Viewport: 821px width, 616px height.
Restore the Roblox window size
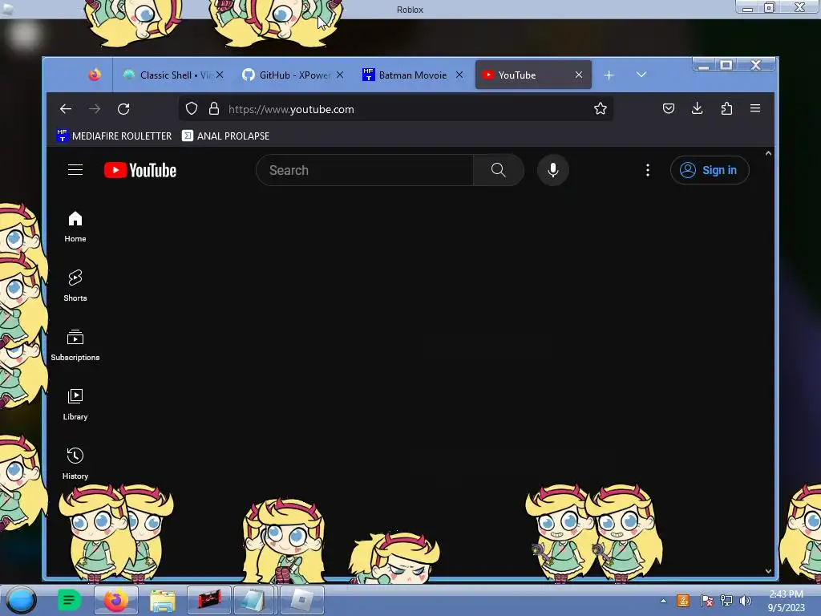pos(769,7)
